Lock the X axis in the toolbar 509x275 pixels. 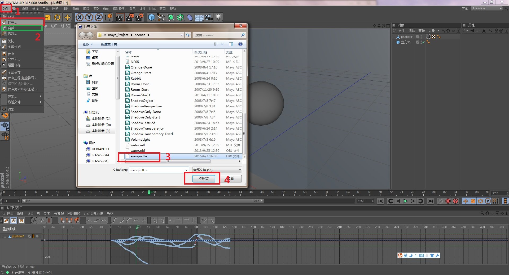click(x=80, y=17)
